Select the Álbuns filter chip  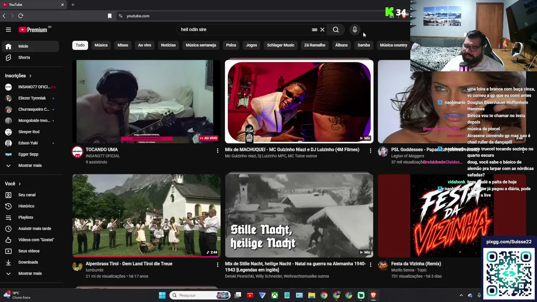coord(341,45)
